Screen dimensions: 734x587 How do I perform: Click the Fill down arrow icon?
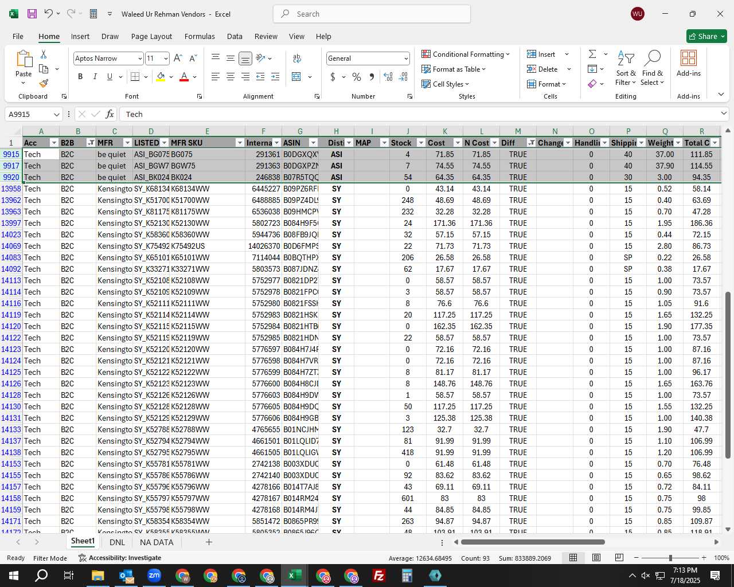pyautogui.click(x=592, y=69)
